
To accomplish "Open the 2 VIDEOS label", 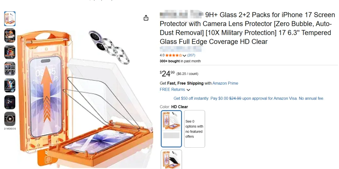I will [10, 129].
